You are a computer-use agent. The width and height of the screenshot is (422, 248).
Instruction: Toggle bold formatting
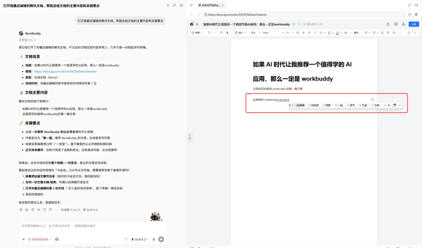pos(309,32)
